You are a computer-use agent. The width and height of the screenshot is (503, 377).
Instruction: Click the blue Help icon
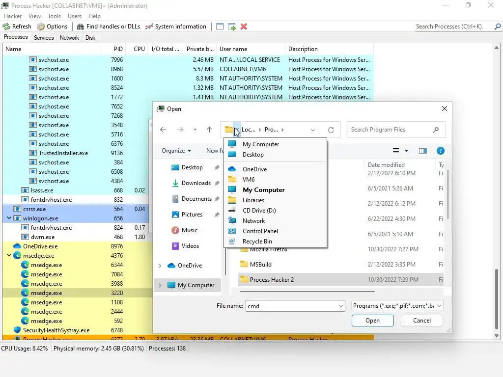tap(441, 151)
